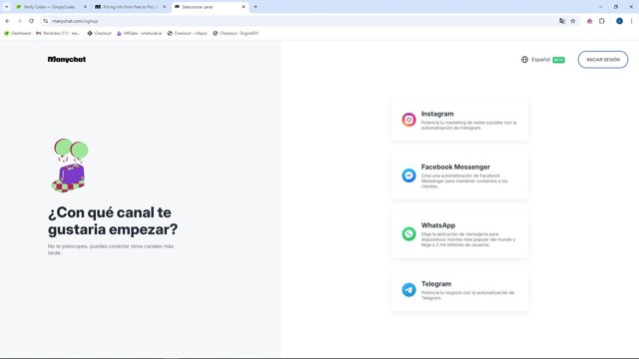Pick the WhatsApp channel heading
This screenshot has height=359, width=639.
(438, 225)
